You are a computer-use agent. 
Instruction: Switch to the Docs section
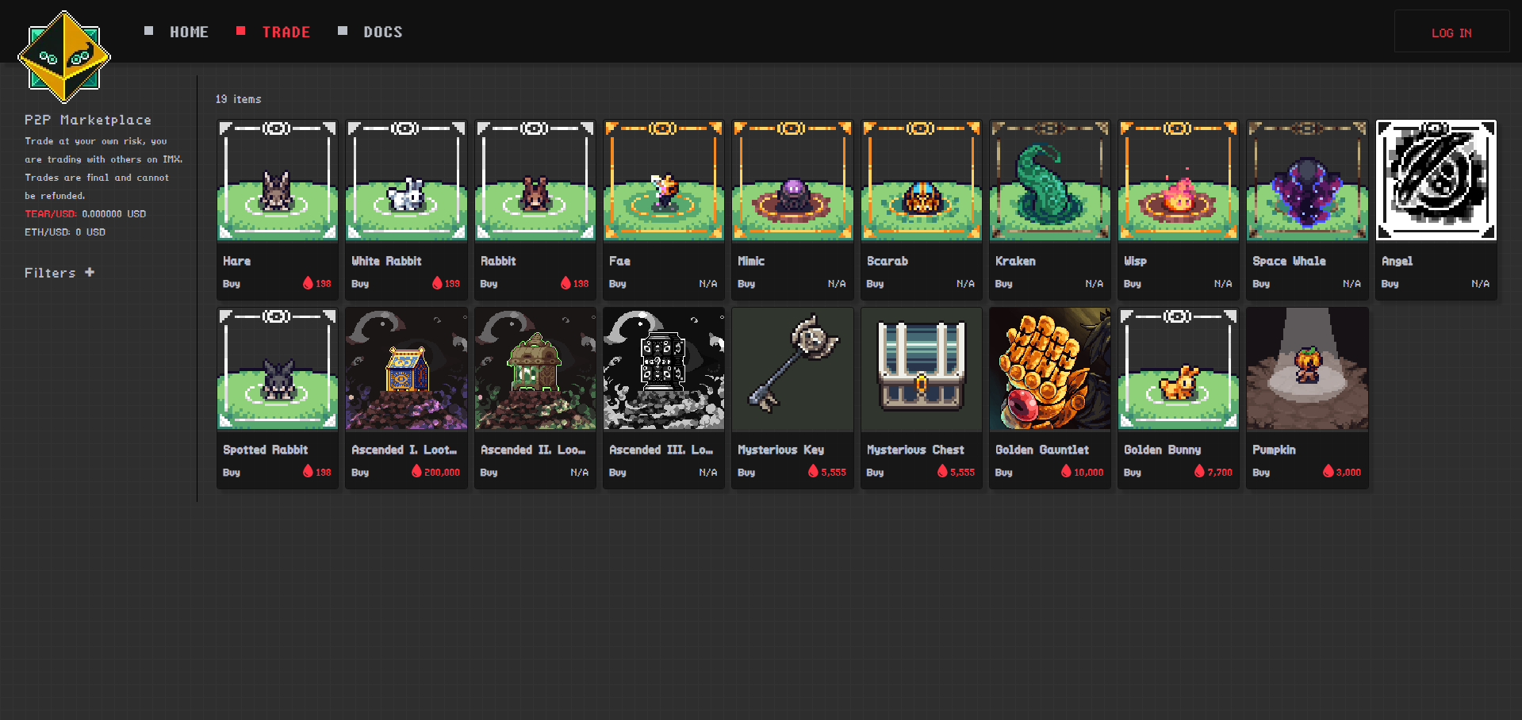(382, 33)
